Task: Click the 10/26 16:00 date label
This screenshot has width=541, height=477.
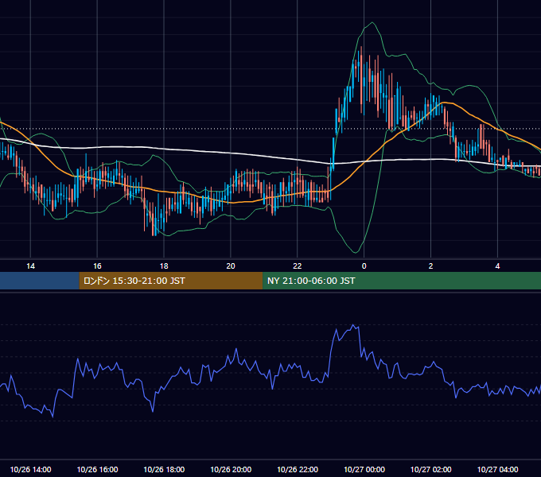Action: click(x=97, y=469)
